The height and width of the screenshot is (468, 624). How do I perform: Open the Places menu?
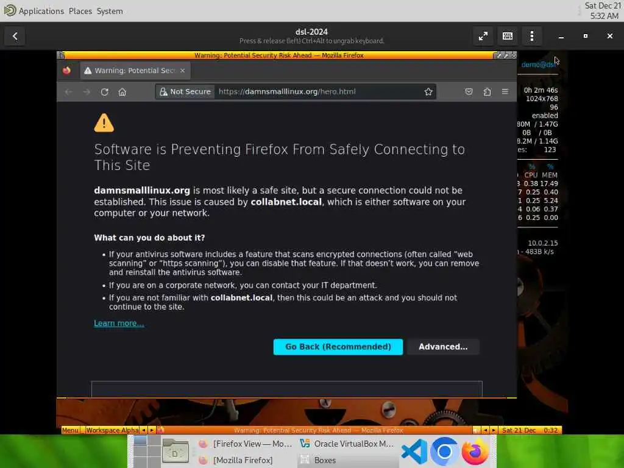coord(80,11)
